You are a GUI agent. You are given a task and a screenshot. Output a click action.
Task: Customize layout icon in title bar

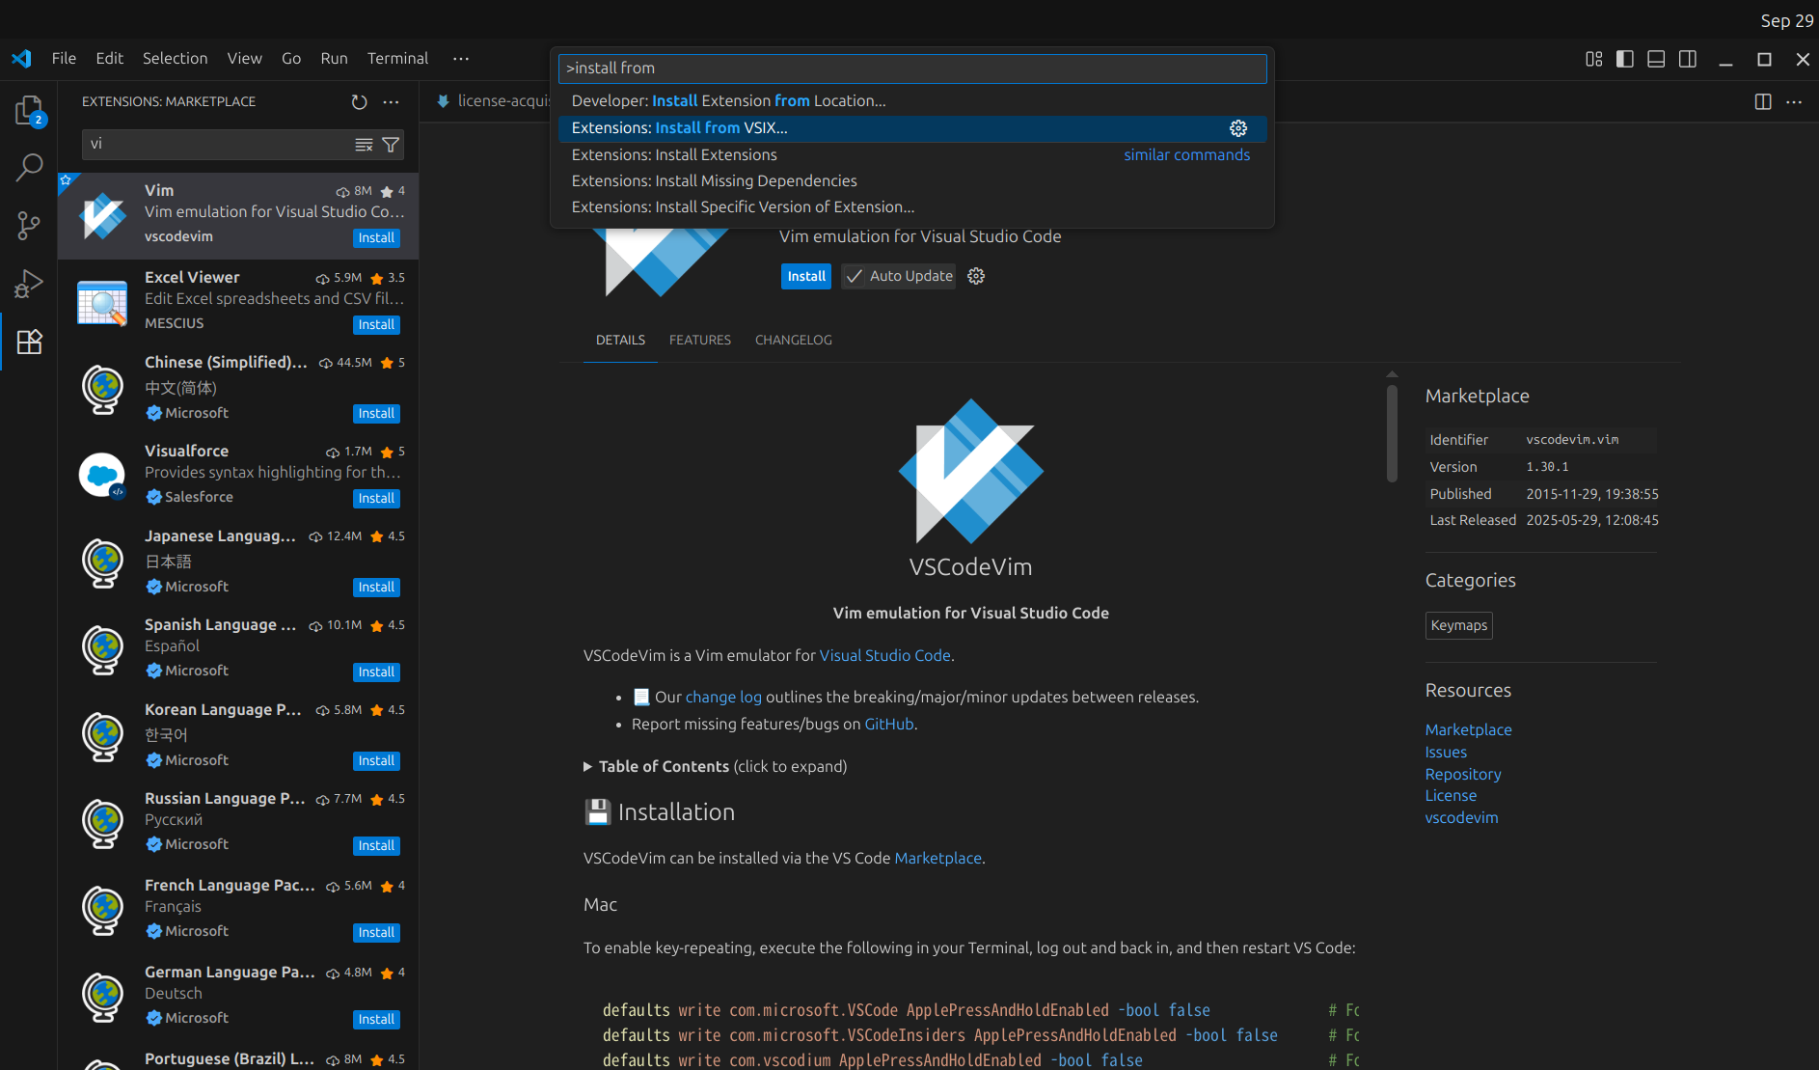1593,59
